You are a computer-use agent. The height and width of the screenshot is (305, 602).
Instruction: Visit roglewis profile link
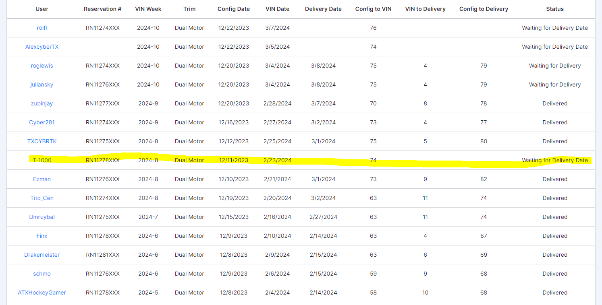(42, 66)
